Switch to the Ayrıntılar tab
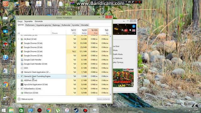 pyautogui.click(x=75, y=25)
